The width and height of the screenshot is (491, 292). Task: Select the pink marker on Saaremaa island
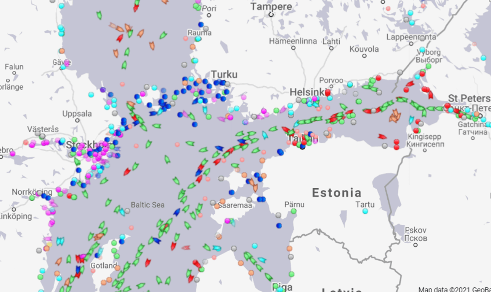point(228,221)
